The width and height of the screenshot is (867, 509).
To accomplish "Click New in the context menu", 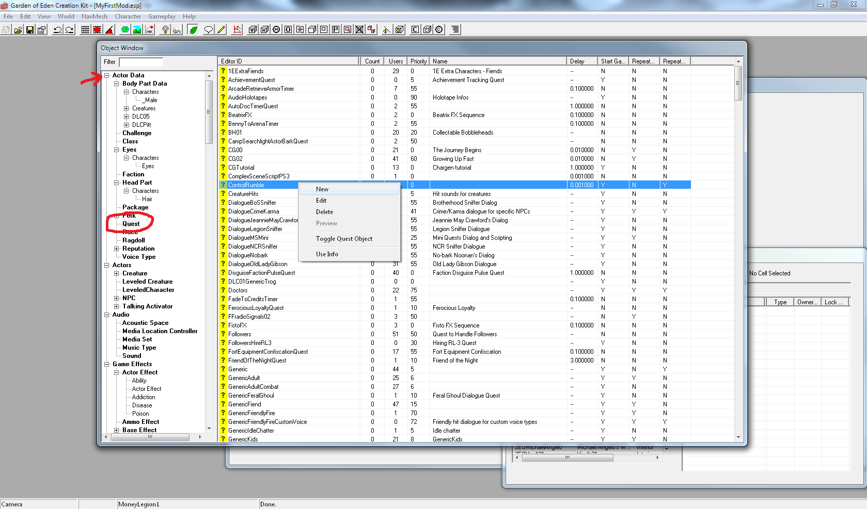I will pos(322,189).
